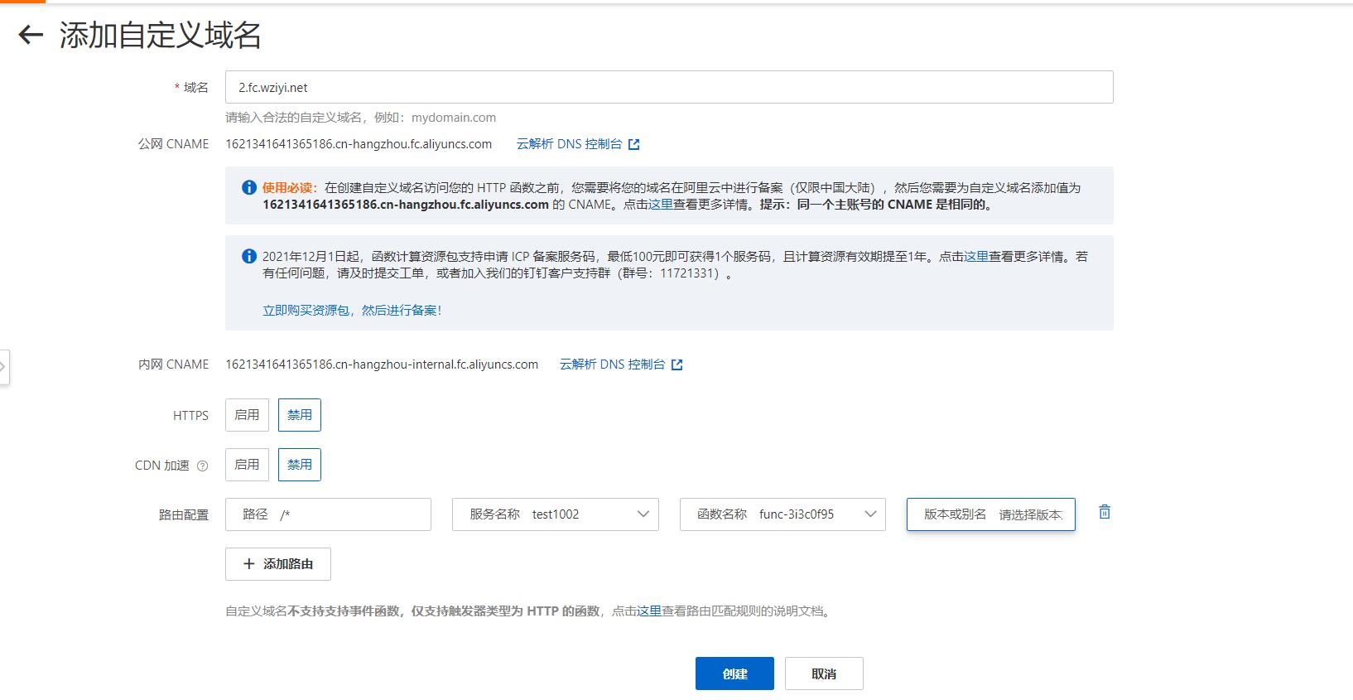Disable HTTPS with the 禁用 option
Screen dimensions: 1353x700
coord(300,415)
